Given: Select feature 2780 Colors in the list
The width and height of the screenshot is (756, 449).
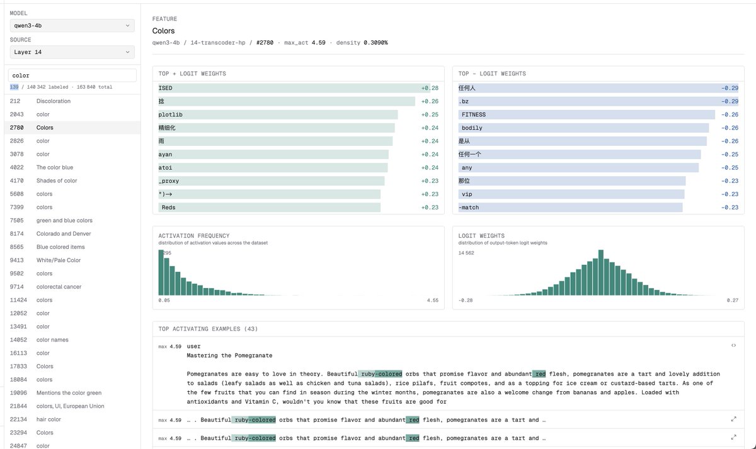Looking at the screenshot, I should pyautogui.click(x=72, y=128).
